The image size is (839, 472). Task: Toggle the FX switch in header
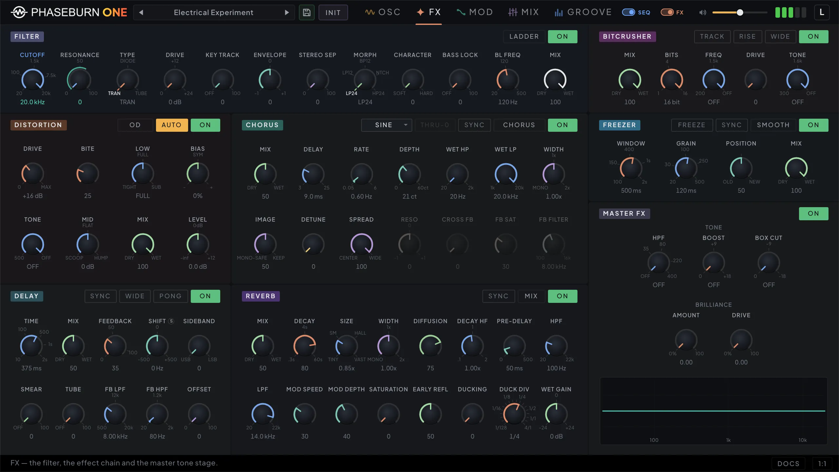tap(667, 12)
